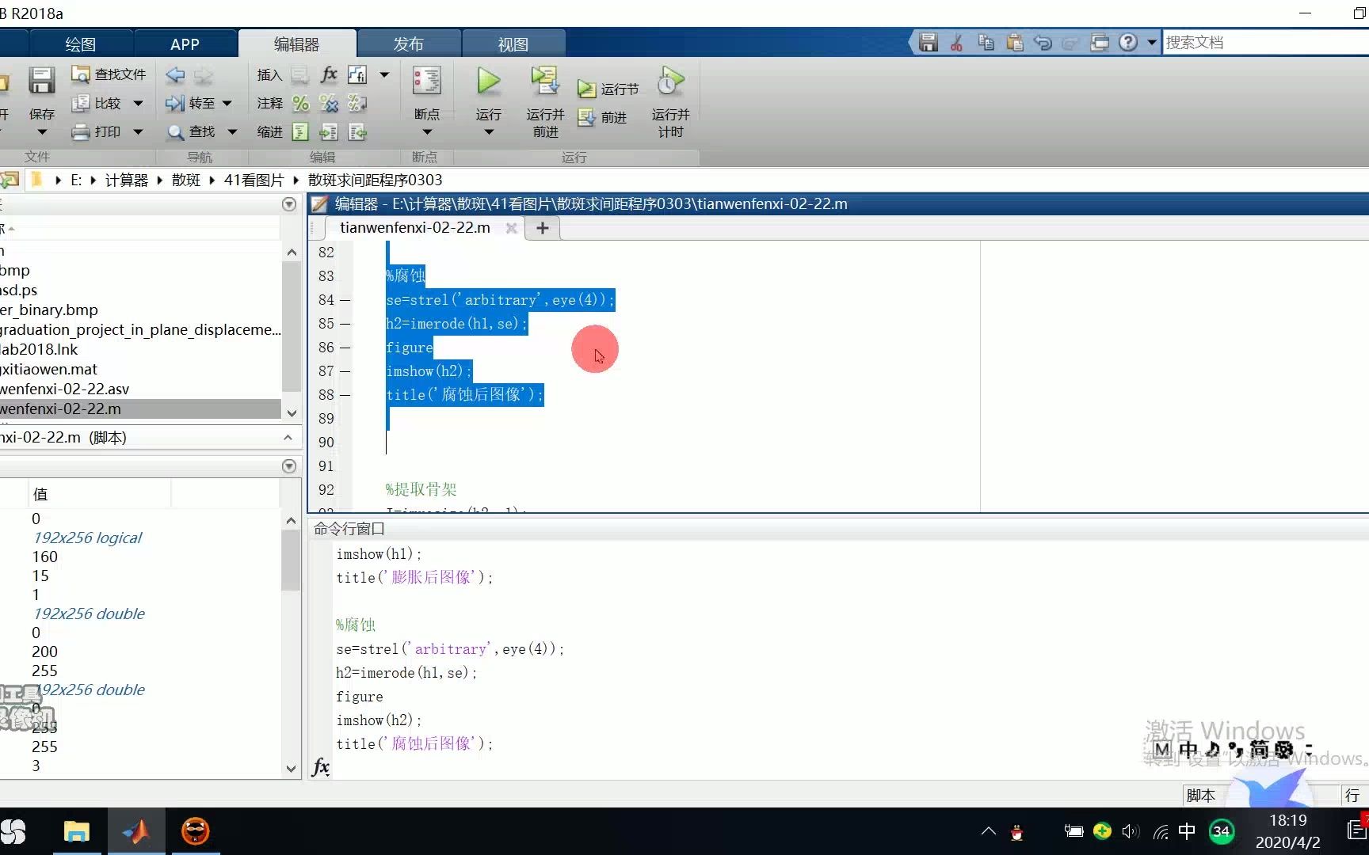Switch to the Publish (发布) tab

pyautogui.click(x=409, y=44)
